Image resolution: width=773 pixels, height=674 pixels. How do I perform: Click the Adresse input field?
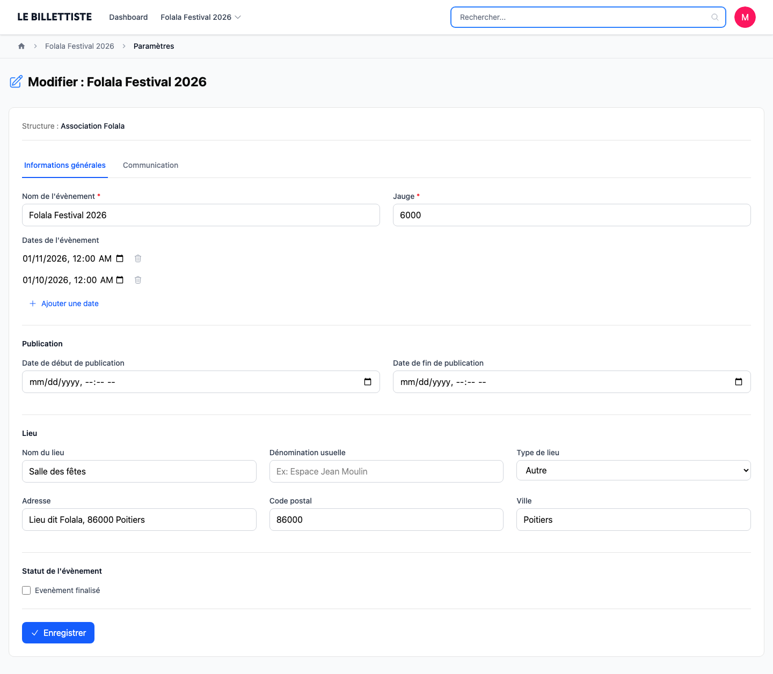tap(139, 520)
